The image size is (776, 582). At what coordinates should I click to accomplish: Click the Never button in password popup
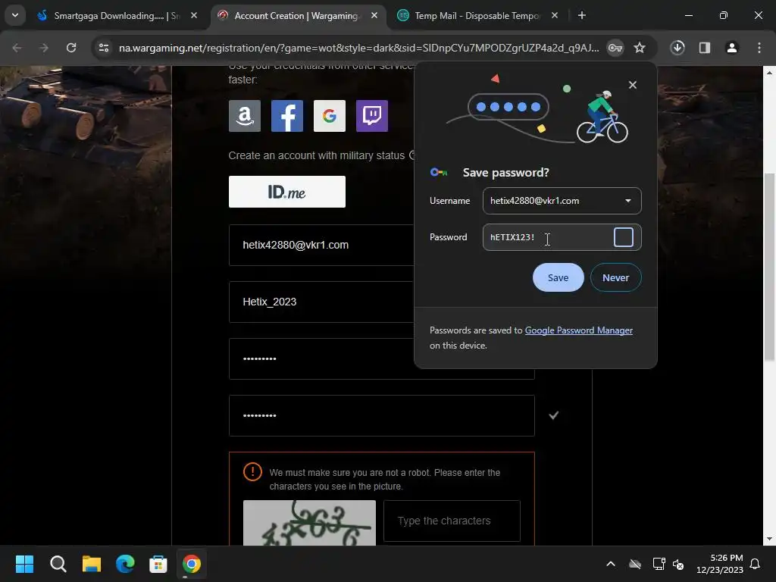(615, 277)
